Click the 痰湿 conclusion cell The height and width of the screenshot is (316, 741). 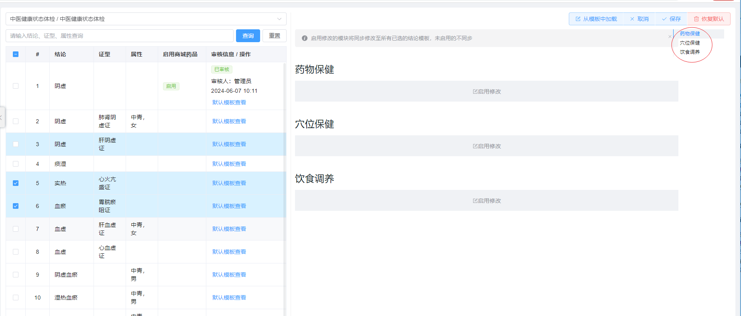click(x=71, y=164)
